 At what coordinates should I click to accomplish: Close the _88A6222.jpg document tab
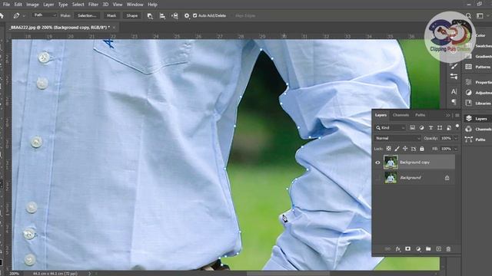click(114, 28)
